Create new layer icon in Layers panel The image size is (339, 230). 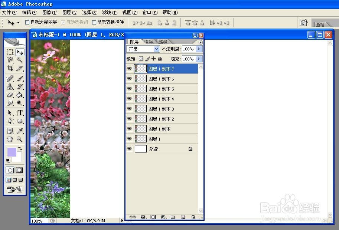183,217
